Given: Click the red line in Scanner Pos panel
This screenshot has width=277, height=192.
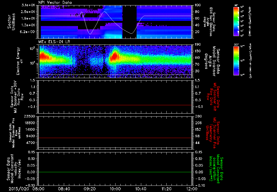Looking at the screenshot, I should [115, 138].
